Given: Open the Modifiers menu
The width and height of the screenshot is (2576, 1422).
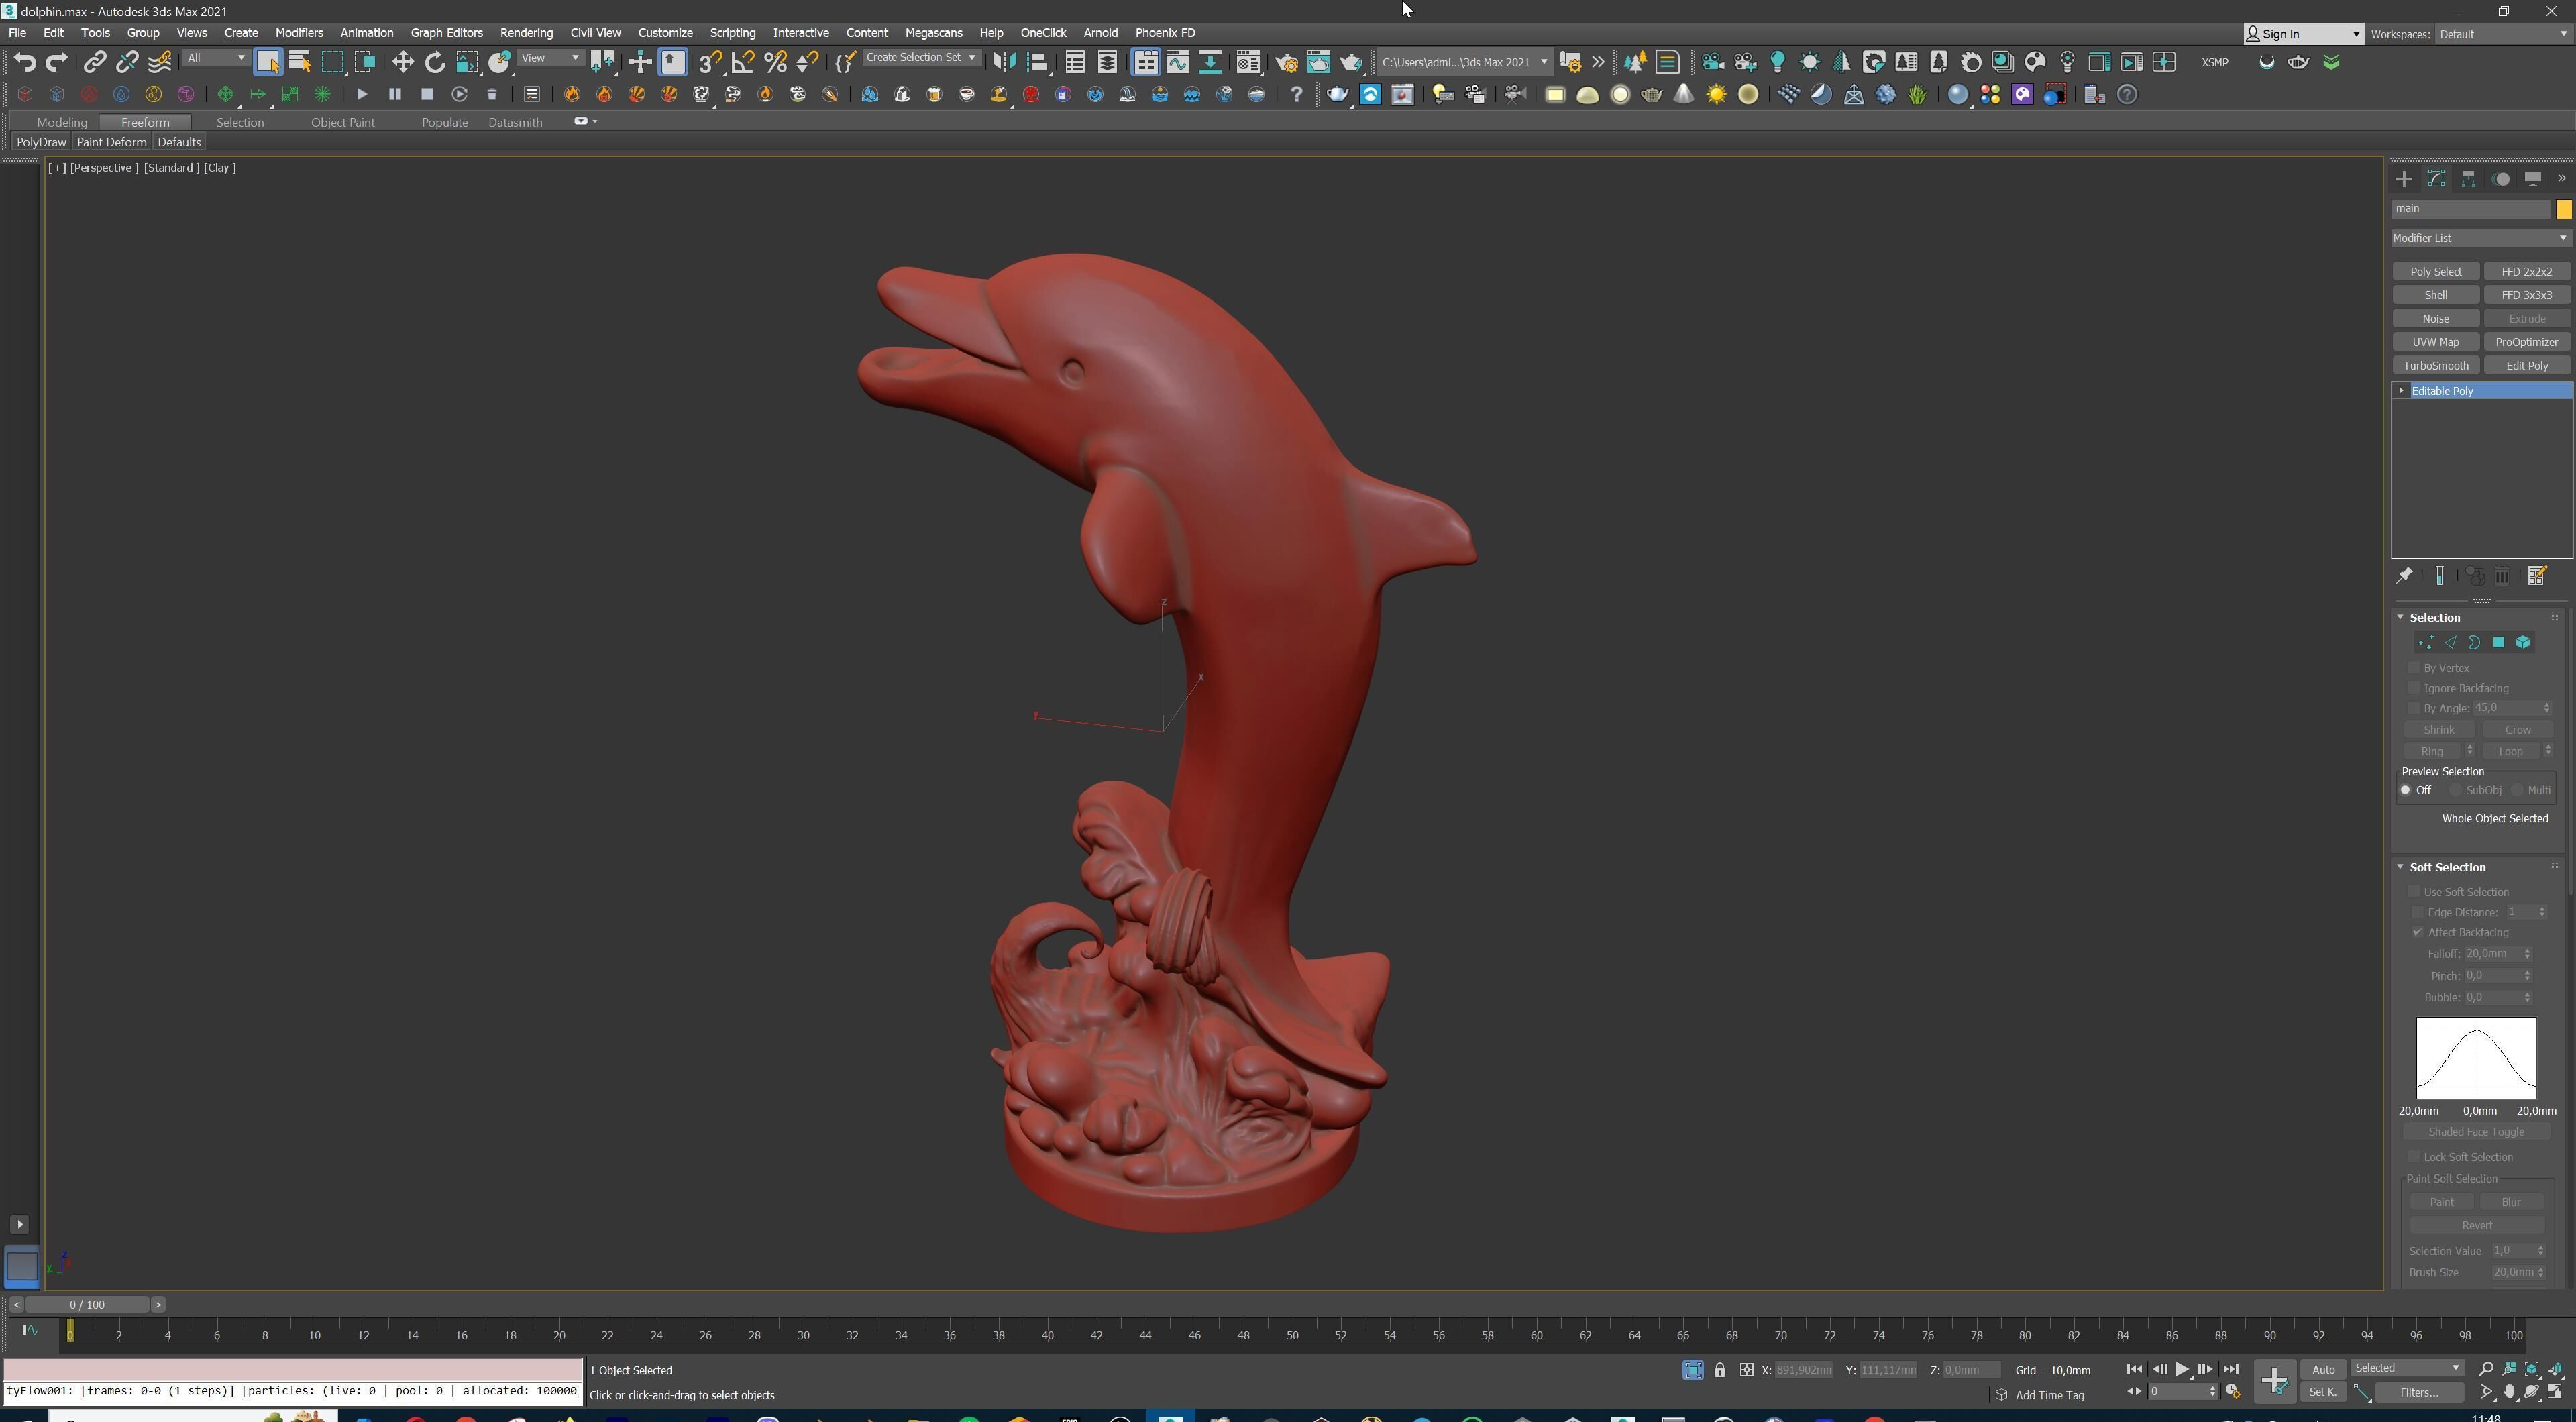Looking at the screenshot, I should coord(299,33).
